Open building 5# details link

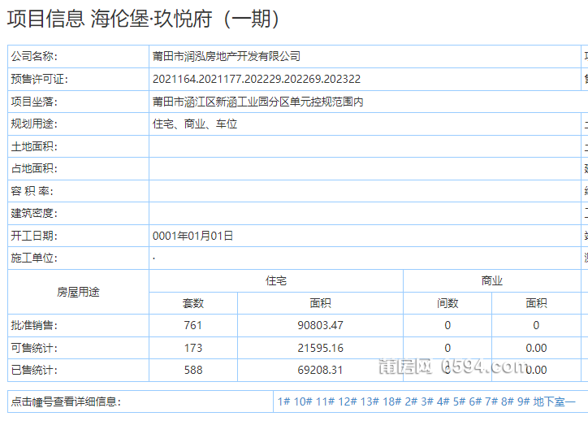(x=459, y=401)
